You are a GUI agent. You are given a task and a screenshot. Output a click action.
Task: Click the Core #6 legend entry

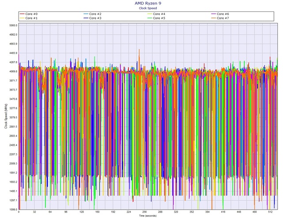pyautogui.click(x=220, y=14)
